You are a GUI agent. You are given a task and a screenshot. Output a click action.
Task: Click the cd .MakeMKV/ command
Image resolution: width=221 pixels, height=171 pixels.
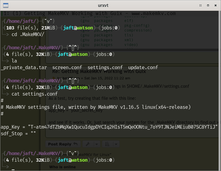(28, 35)
